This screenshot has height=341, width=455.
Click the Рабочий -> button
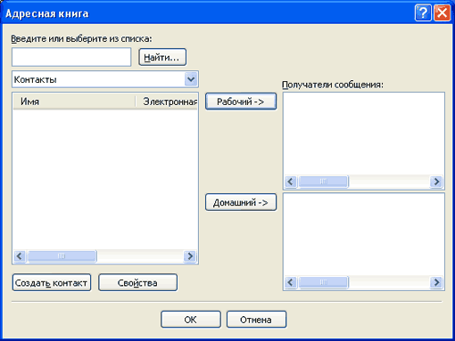click(241, 101)
